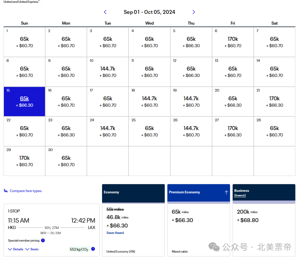Select September 6 at 170k
The height and width of the screenshot is (259, 301).
(233, 42)
